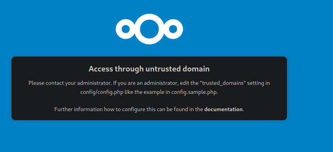Click the "Access through untrusted domain" heading
The height and width of the screenshot is (152, 333).
point(149,69)
